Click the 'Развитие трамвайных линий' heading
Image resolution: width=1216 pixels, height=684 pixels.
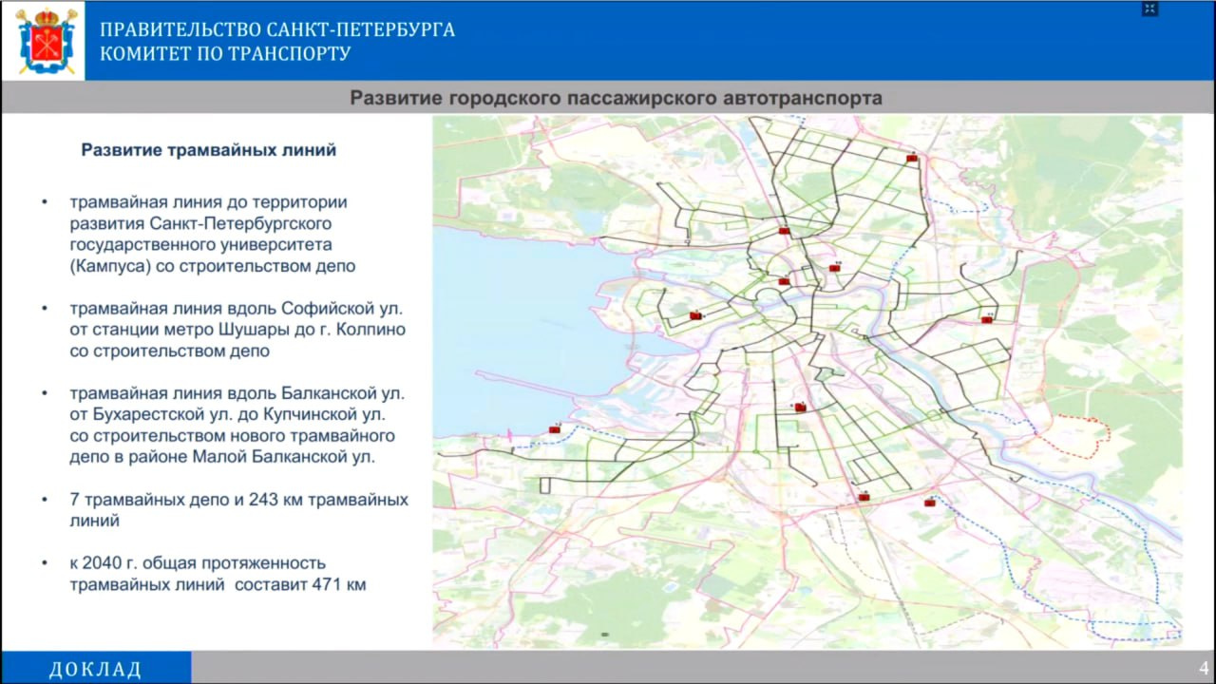pyautogui.click(x=209, y=150)
